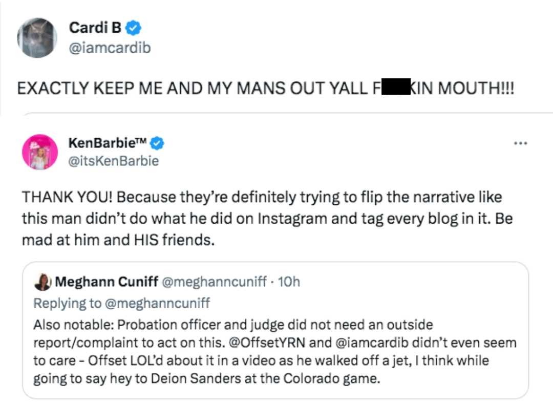
Task: Open the 10h timestamp link
Action: [288, 282]
